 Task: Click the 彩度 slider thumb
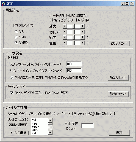coord(74,37)
